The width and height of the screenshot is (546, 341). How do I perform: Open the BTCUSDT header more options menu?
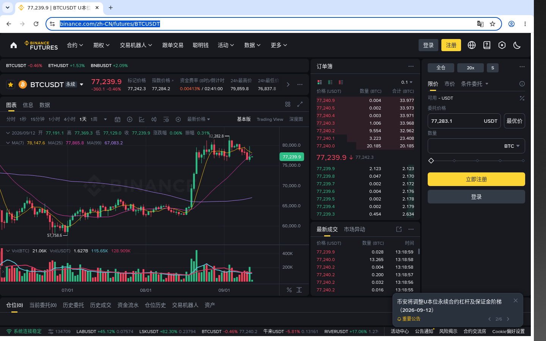300,84
